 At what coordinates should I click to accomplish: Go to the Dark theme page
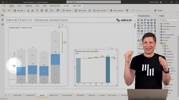[x=80, y=95]
